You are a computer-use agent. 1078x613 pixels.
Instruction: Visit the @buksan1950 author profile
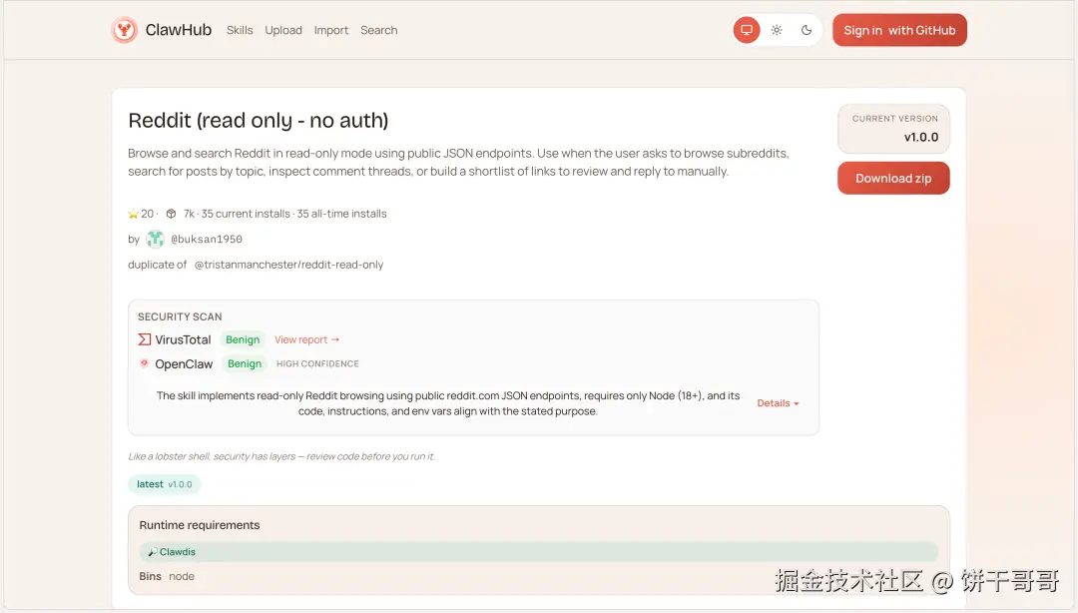[207, 239]
